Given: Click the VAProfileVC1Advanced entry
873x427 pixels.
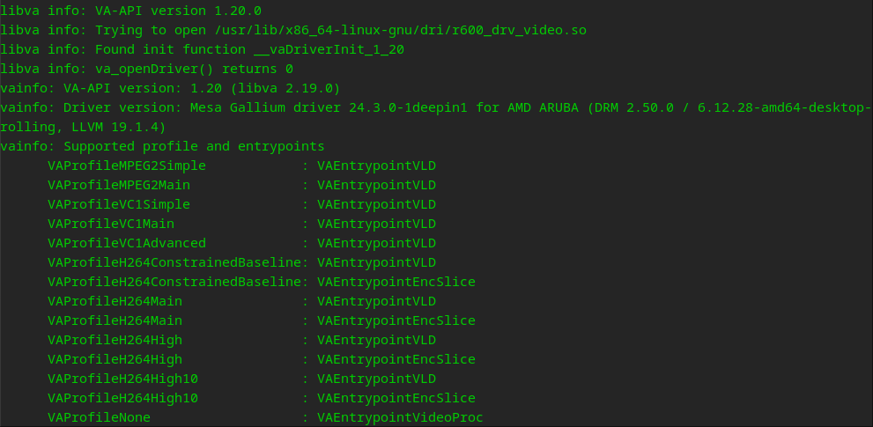Looking at the screenshot, I should click(x=126, y=243).
